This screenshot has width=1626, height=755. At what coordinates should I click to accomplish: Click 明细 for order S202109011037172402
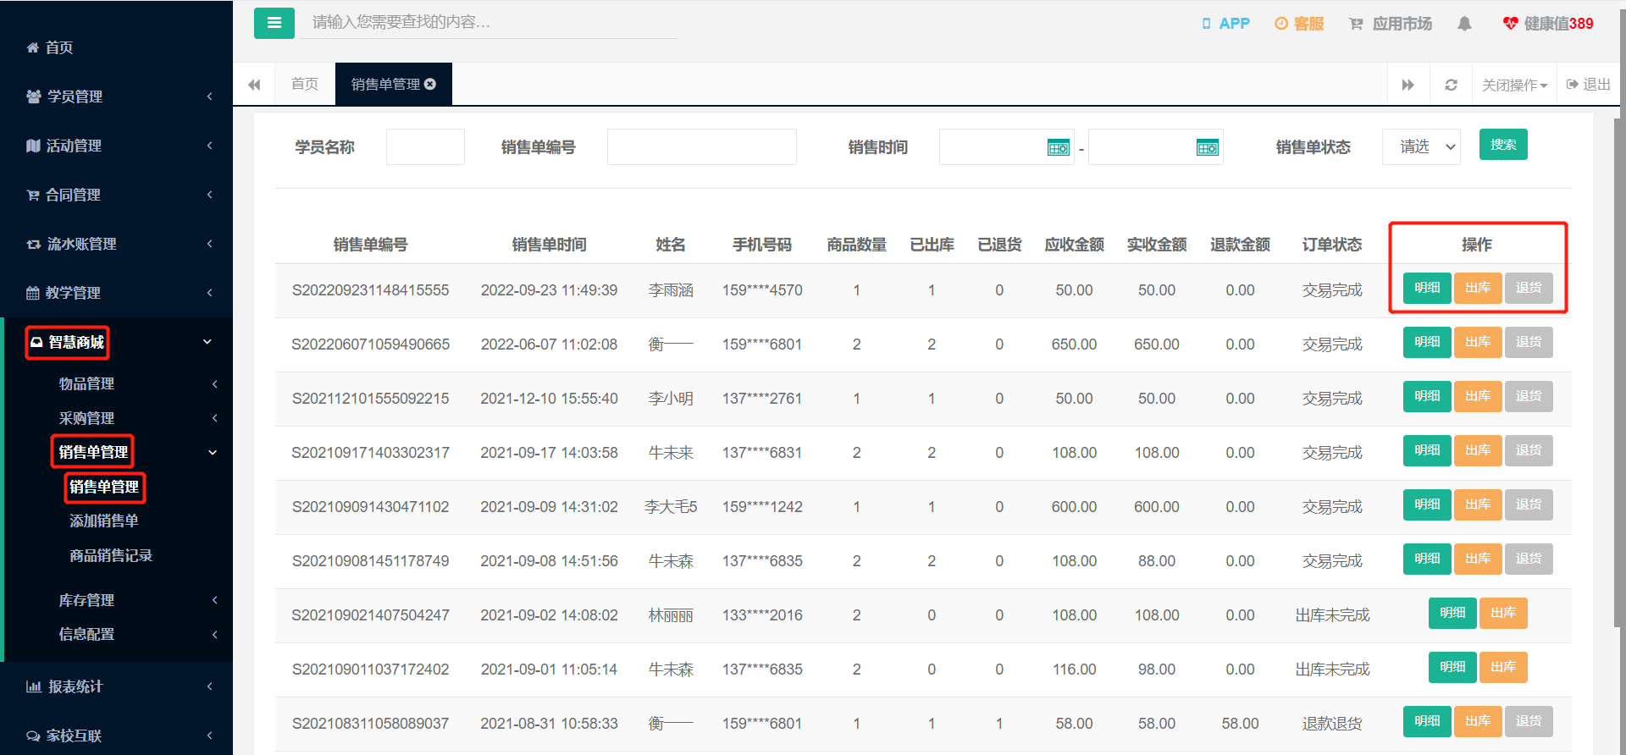click(x=1452, y=667)
